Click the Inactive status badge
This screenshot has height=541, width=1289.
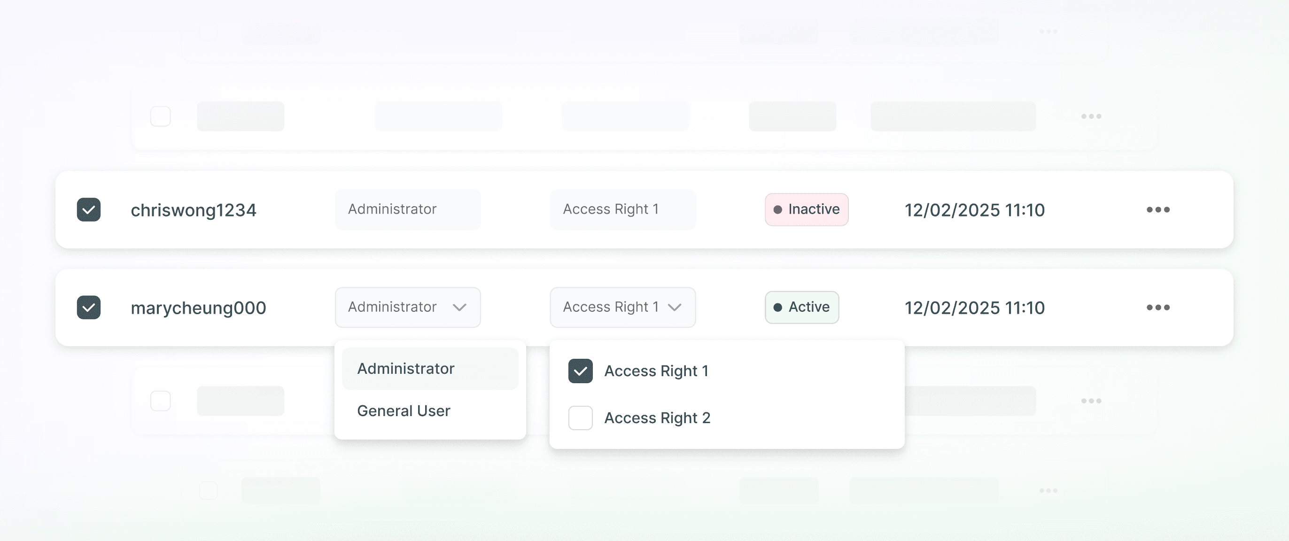point(806,209)
